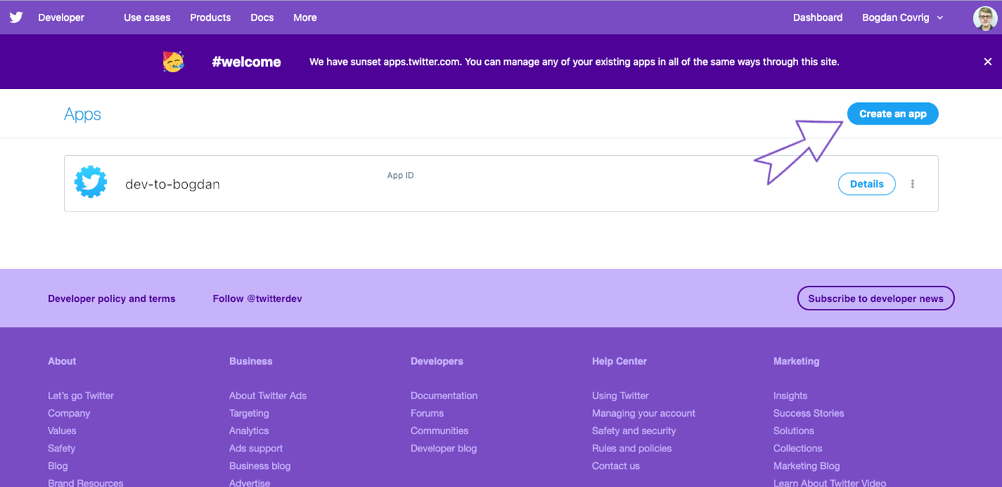This screenshot has width=1002, height=487.
Task: Open the Documentation footer link
Action: coord(444,395)
